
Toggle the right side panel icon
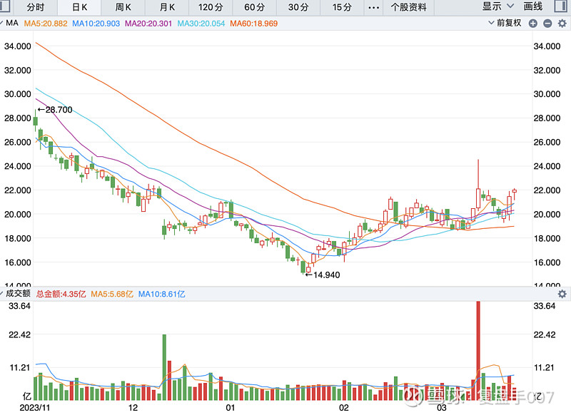coord(560,6)
